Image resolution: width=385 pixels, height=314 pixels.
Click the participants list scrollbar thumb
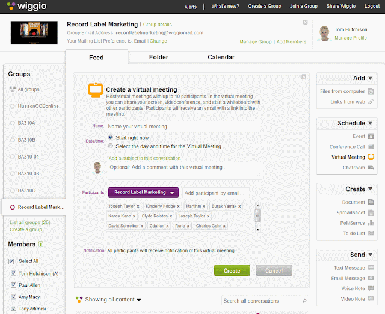258,215
